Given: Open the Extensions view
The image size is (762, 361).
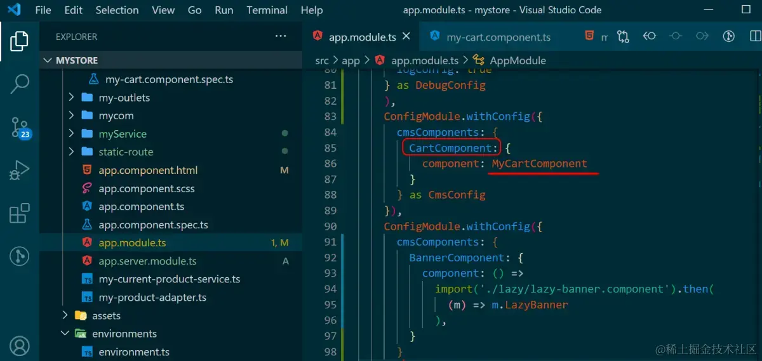Looking at the screenshot, I should [19, 213].
